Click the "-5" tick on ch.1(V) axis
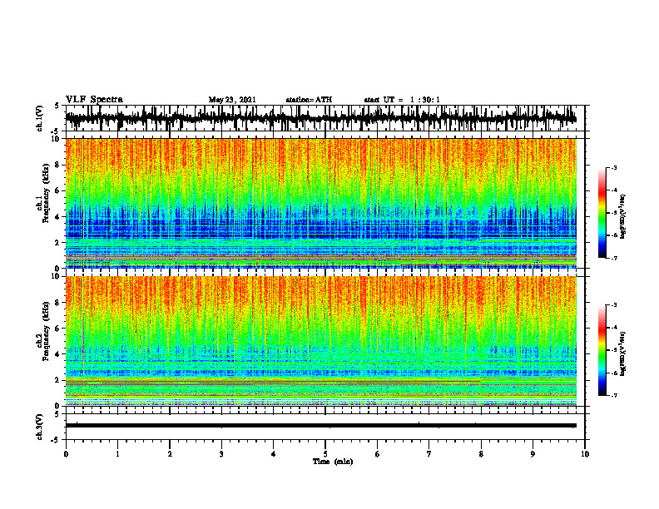 click(57, 131)
